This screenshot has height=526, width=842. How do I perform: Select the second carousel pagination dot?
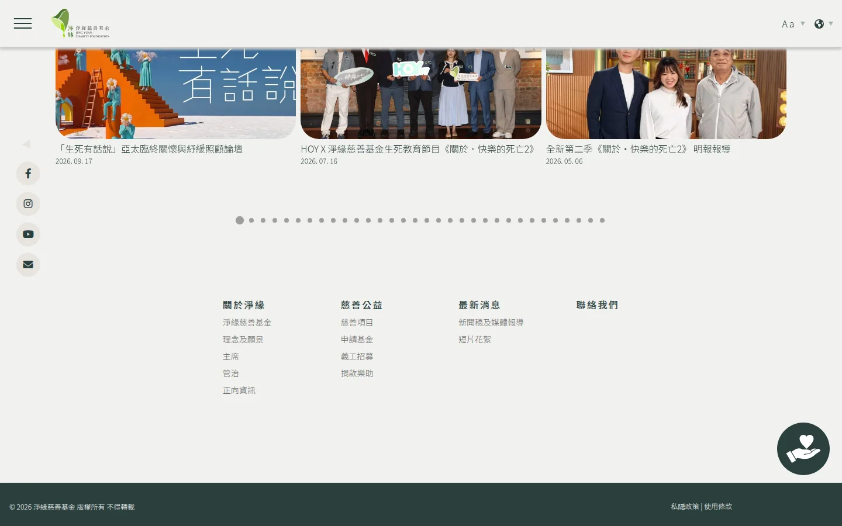click(x=251, y=220)
